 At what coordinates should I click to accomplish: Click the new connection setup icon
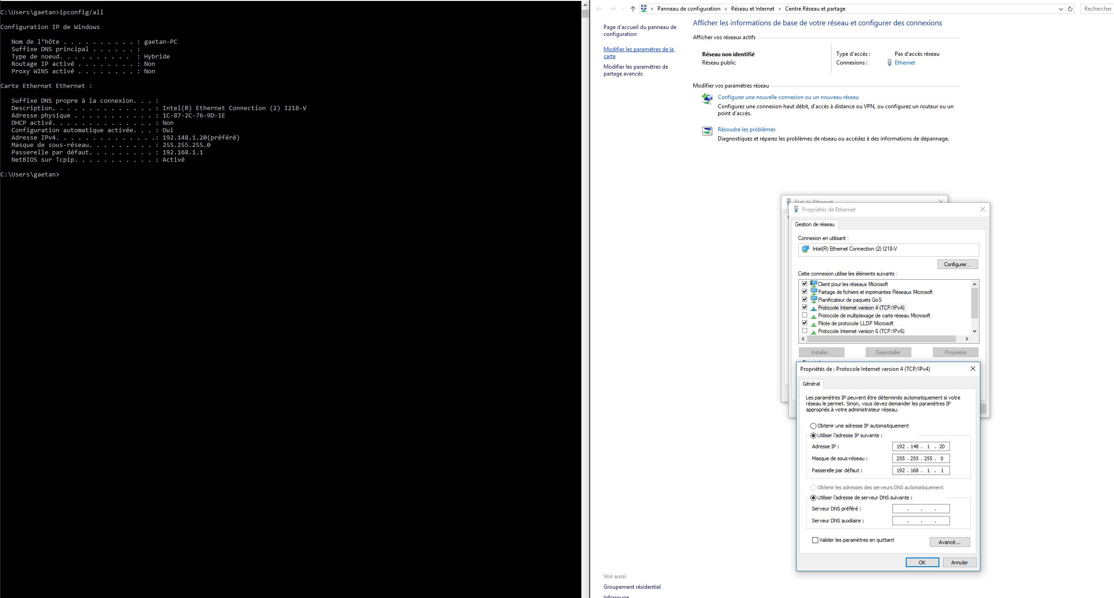(707, 99)
